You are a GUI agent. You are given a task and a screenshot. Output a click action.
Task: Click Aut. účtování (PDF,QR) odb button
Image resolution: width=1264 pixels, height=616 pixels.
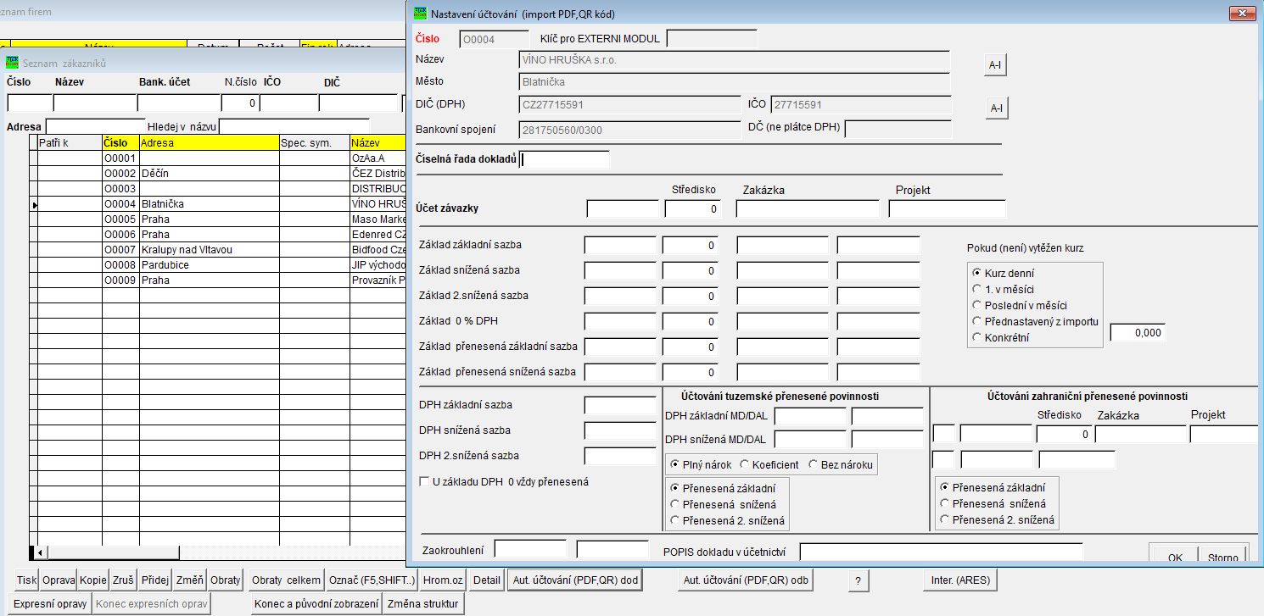[747, 580]
